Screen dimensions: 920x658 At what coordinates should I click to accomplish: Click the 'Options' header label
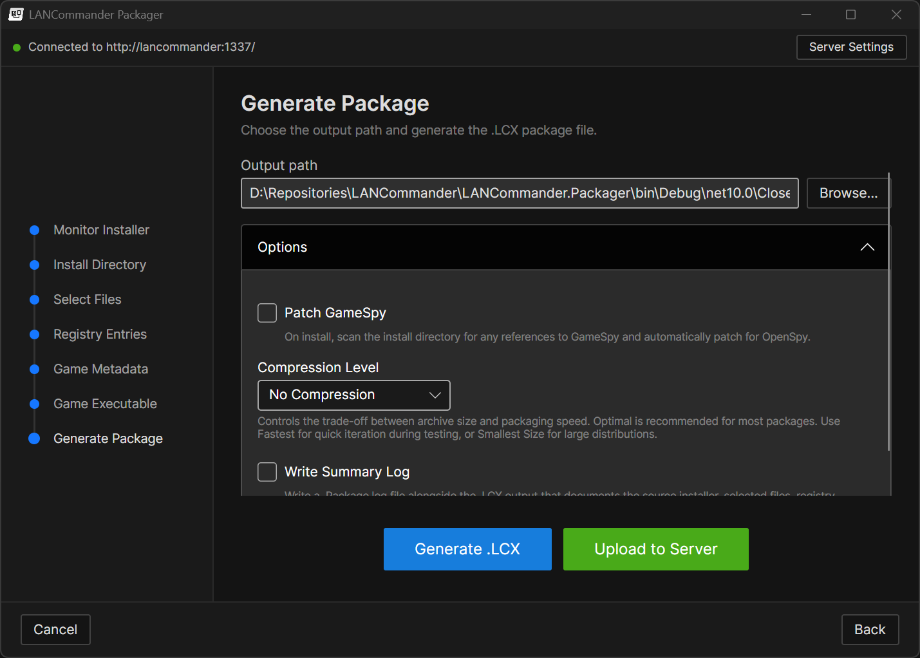(x=282, y=247)
